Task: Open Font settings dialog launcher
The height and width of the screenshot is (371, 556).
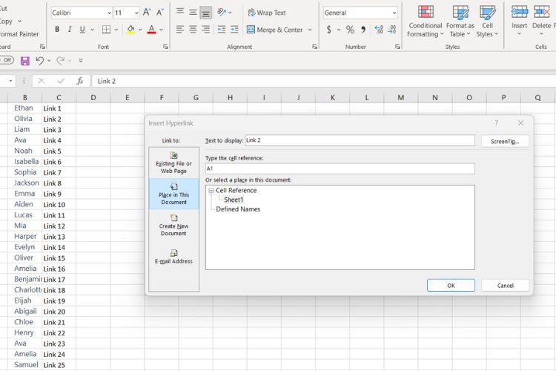Action: [165, 47]
